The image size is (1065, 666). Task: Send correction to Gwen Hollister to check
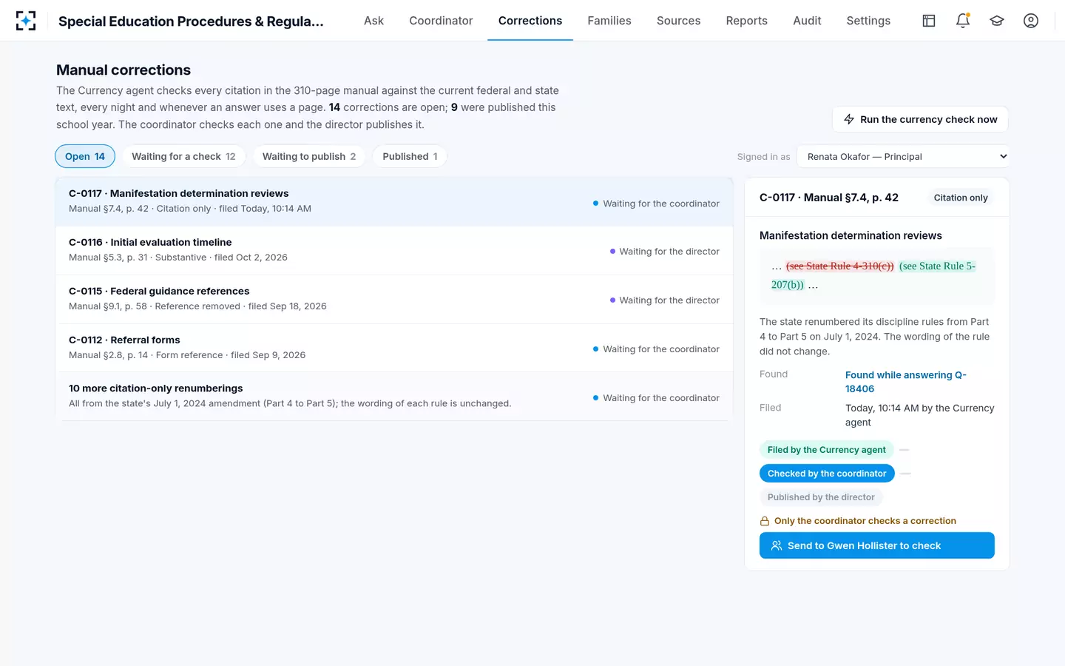coord(876,545)
